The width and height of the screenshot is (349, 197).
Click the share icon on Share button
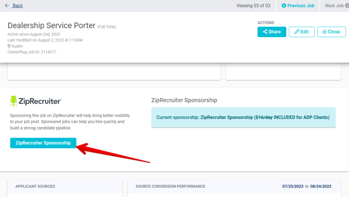(265, 32)
